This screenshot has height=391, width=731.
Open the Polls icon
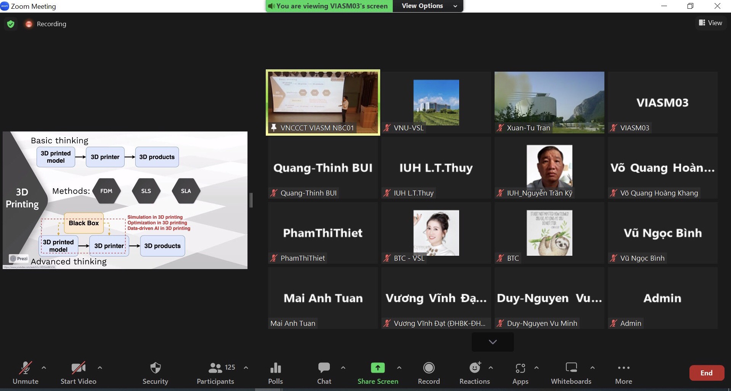[x=275, y=368]
